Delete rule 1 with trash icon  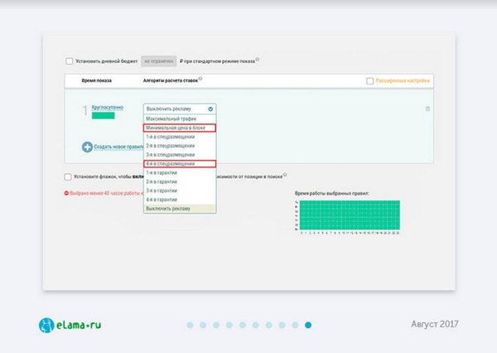click(427, 109)
